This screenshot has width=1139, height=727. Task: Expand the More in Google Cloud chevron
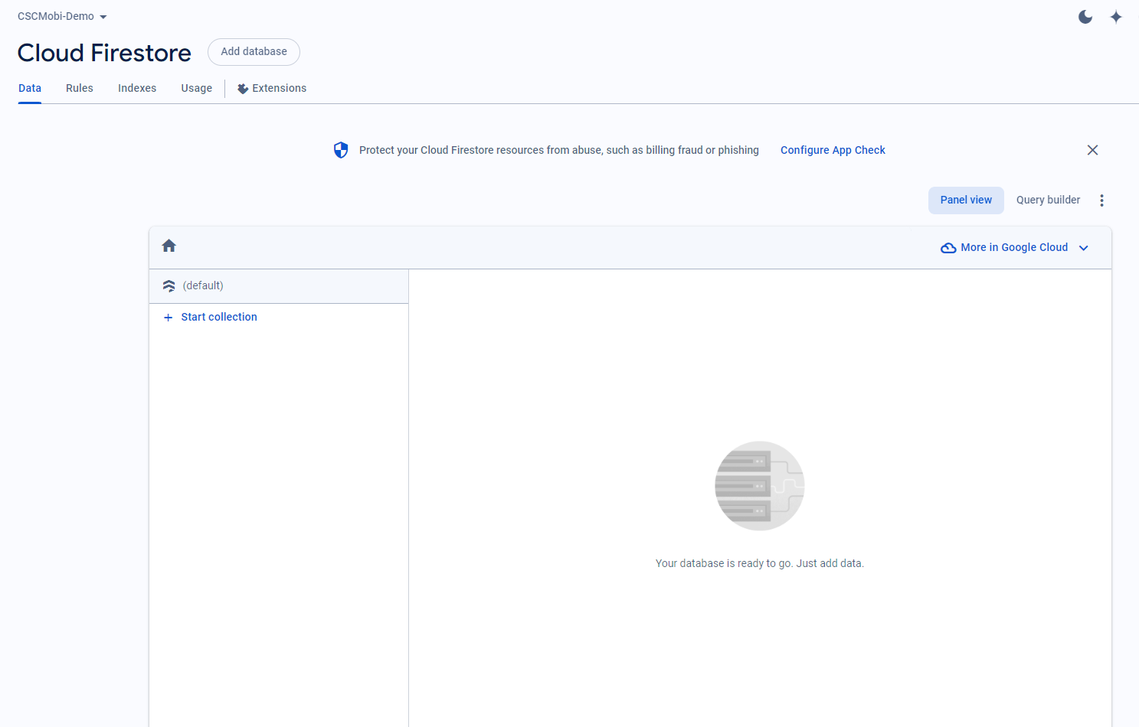click(1083, 248)
